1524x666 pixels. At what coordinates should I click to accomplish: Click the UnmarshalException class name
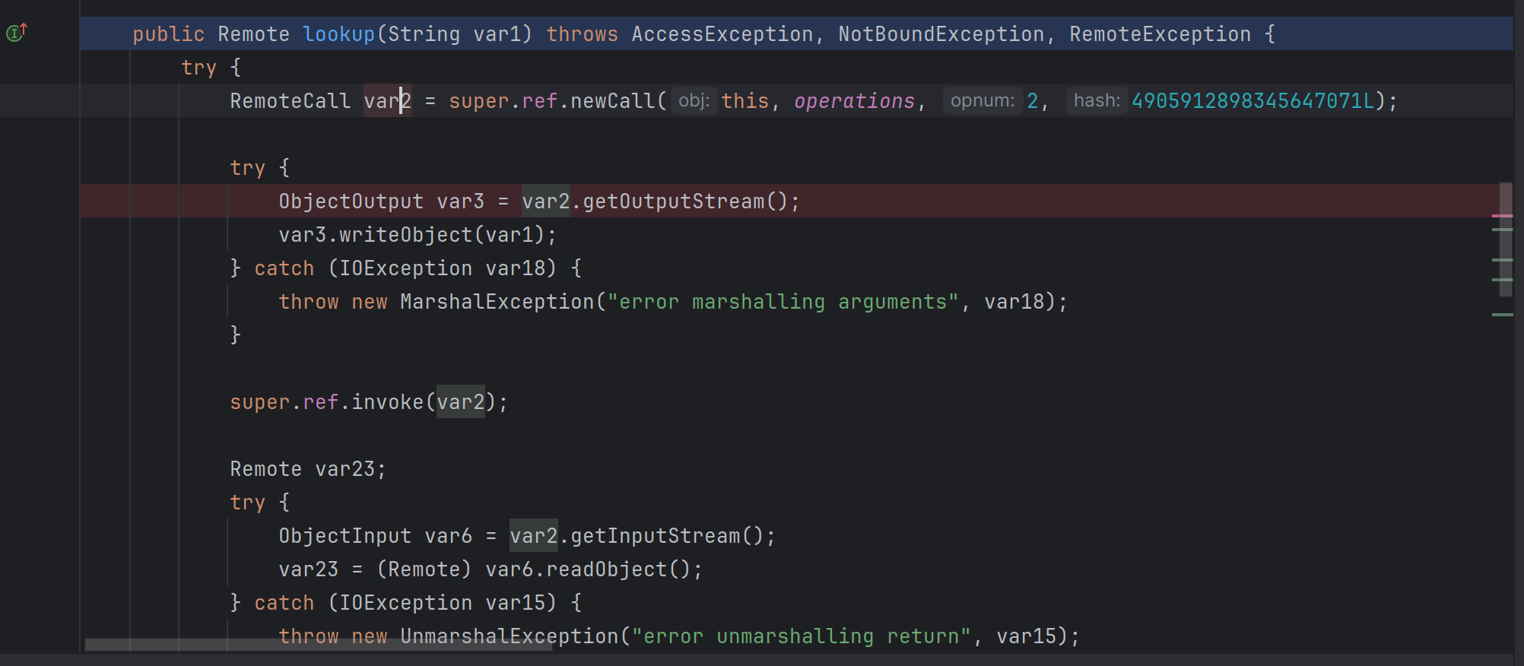pos(510,636)
